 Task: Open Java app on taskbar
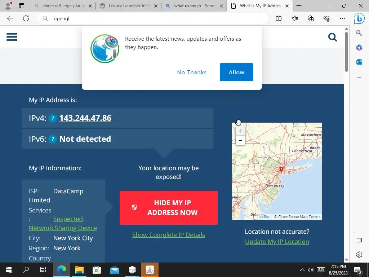coord(150,270)
